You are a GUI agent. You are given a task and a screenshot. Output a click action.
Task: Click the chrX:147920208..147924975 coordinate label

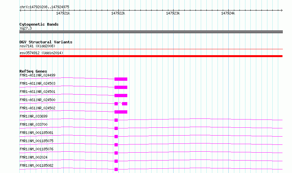(44, 7)
